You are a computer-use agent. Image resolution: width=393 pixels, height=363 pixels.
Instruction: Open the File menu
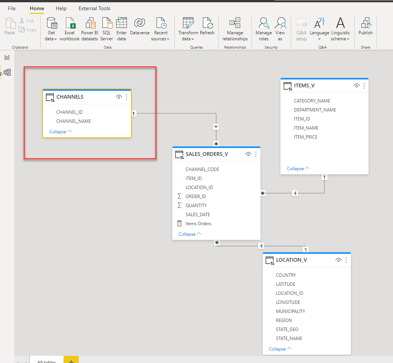[12, 8]
